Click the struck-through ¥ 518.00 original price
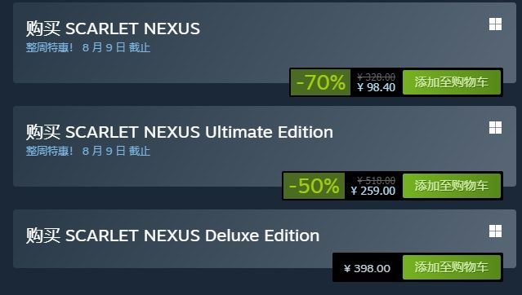Screen dimensions: 522x295 coord(377,181)
